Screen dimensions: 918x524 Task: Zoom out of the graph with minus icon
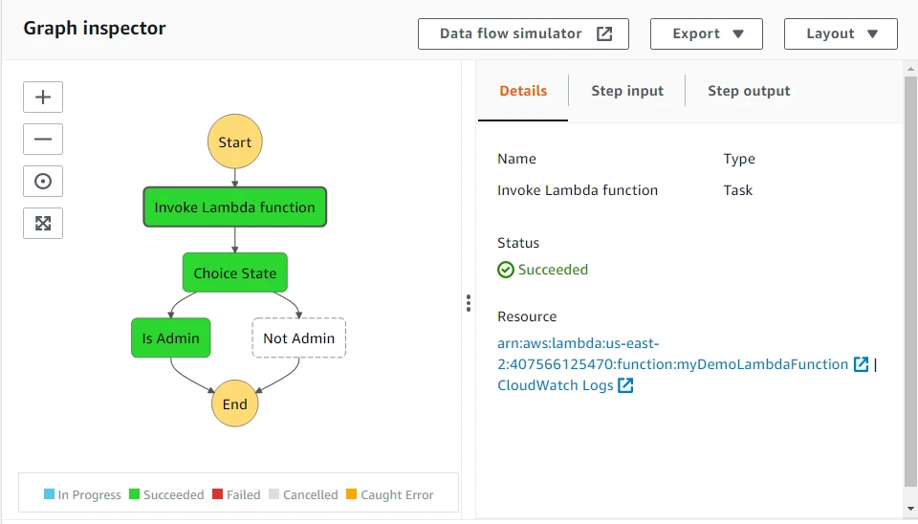(43, 139)
